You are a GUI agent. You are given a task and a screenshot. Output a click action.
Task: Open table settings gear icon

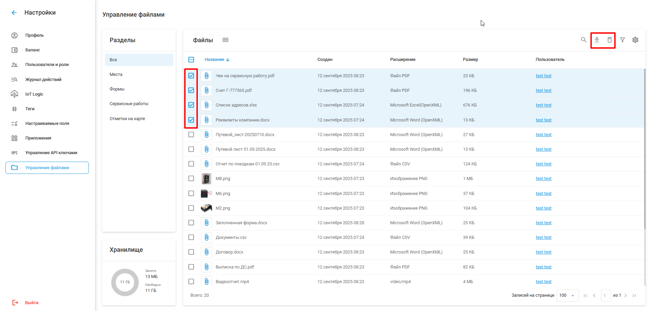(635, 40)
